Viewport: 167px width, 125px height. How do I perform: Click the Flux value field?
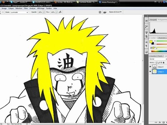pyautogui.click(x=53, y=12)
